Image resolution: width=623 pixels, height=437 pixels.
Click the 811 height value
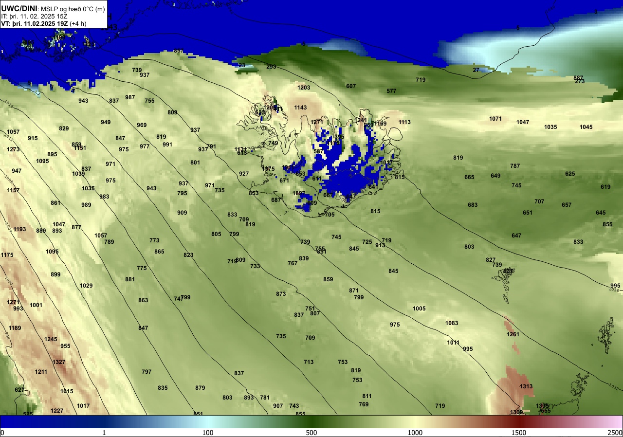(x=367, y=396)
